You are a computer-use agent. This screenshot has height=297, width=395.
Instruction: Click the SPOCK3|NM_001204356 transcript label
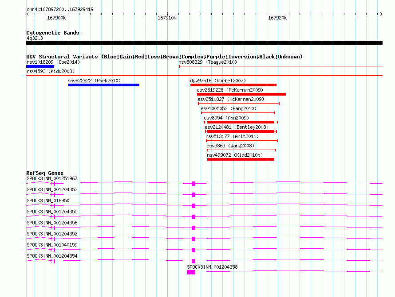coord(52,223)
